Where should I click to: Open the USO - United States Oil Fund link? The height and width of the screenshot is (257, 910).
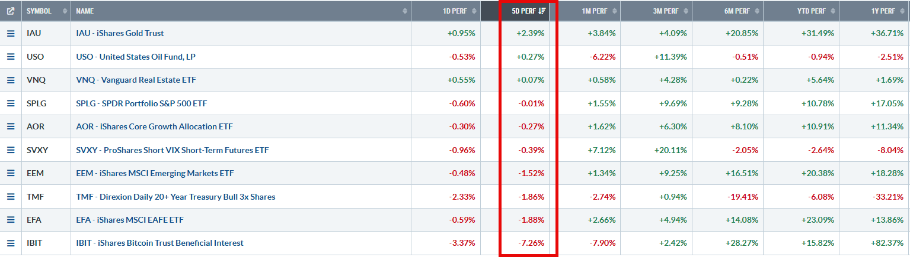(136, 57)
